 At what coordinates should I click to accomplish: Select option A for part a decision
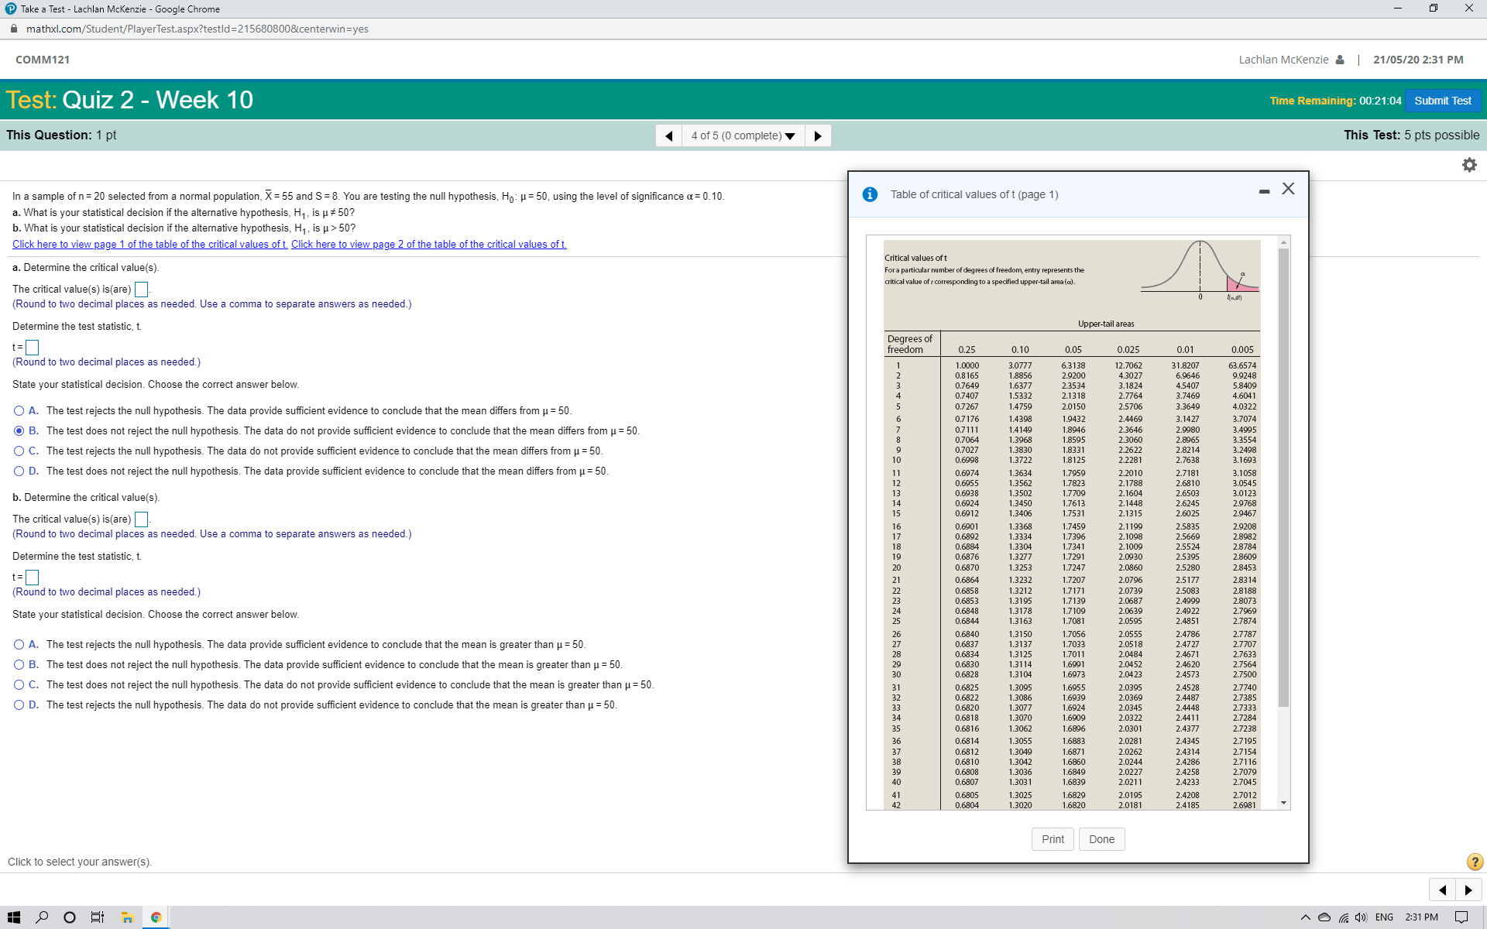(x=19, y=410)
